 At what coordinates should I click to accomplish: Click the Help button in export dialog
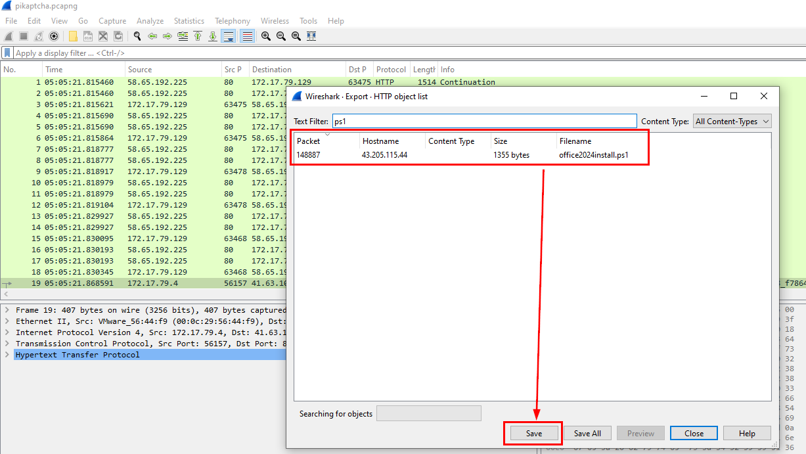pyautogui.click(x=747, y=433)
